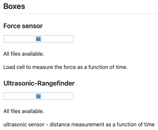This screenshot has width=158, height=130.
Task: Click the word 'sensor' in Force sensor heading
Action: [x=32, y=26]
